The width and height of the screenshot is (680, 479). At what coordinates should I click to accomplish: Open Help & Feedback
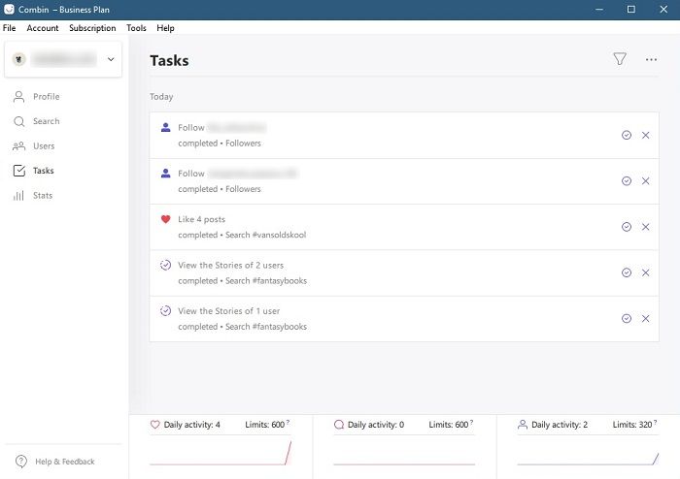tap(54, 462)
